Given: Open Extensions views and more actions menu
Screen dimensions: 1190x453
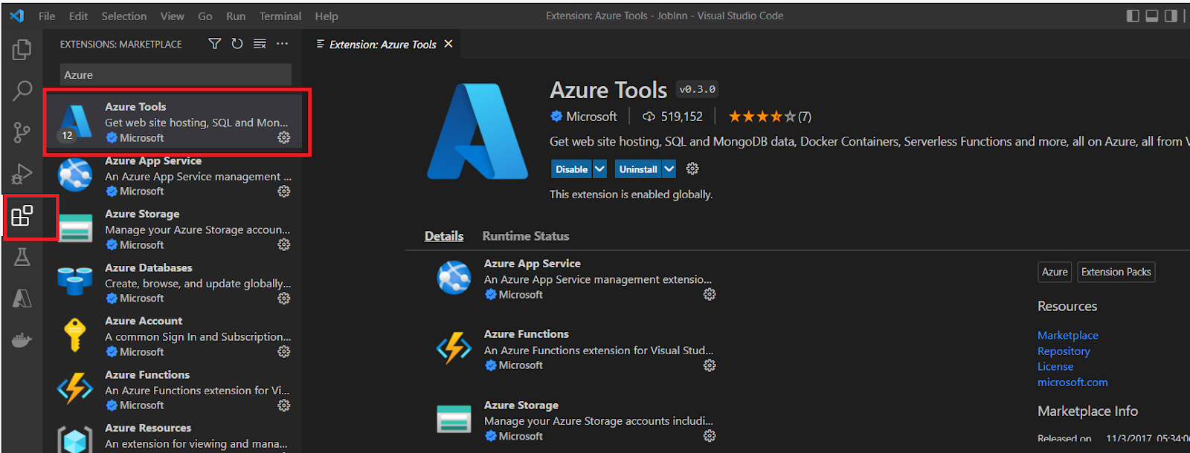Looking at the screenshot, I should tap(282, 44).
